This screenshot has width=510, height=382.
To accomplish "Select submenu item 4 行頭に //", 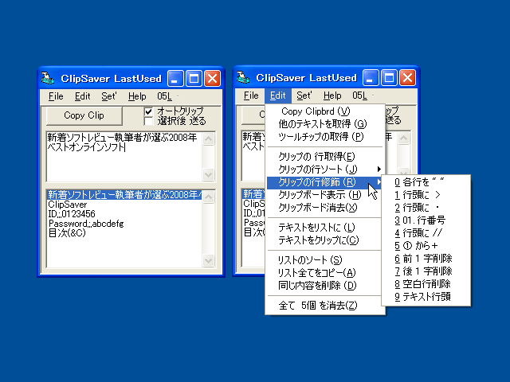I will (x=426, y=233).
